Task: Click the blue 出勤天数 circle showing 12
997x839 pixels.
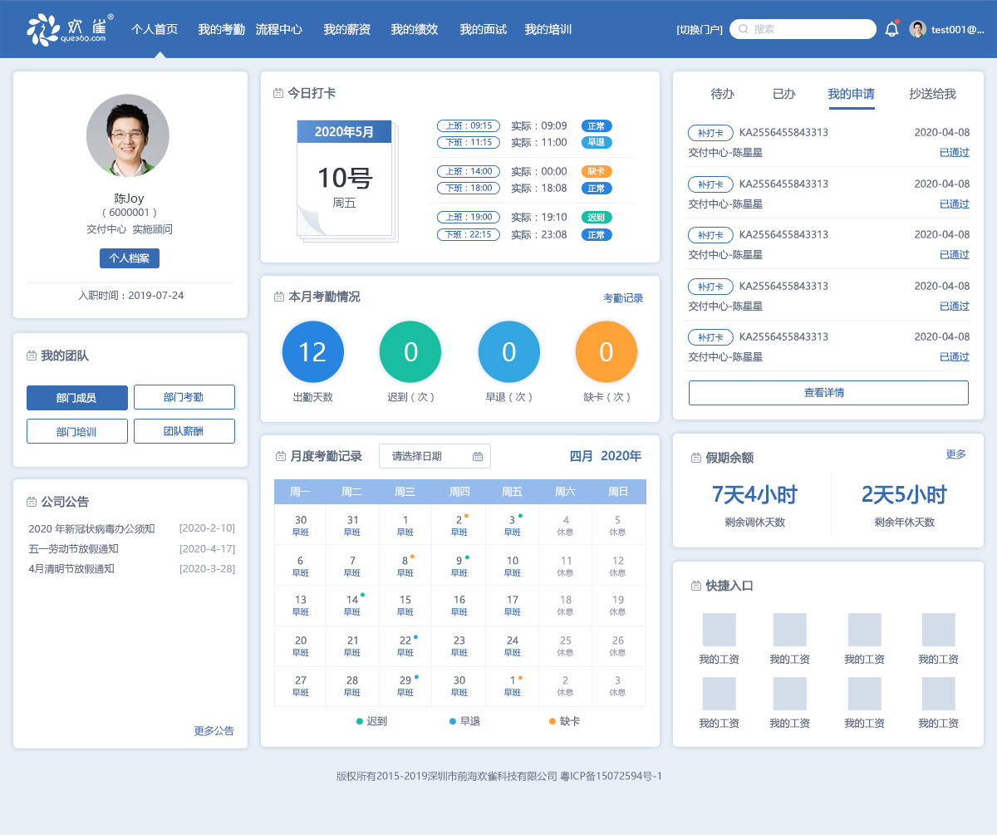Action: [312, 352]
